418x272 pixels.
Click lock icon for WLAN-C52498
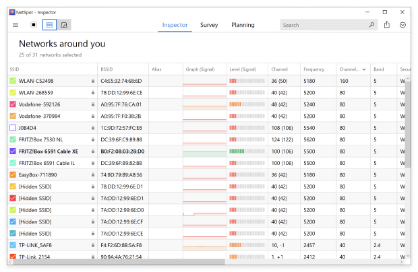point(93,81)
